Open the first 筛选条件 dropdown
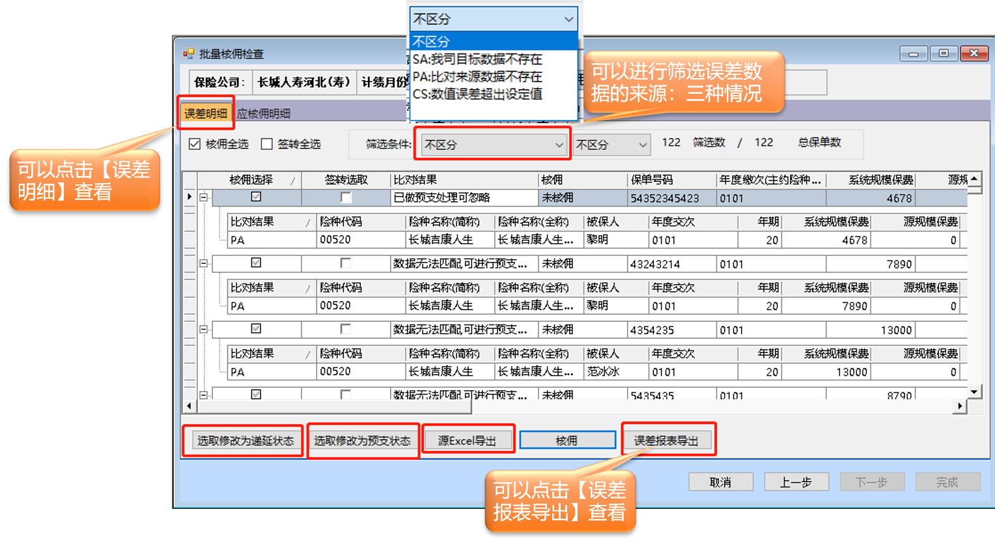The height and width of the screenshot is (544, 995). click(x=493, y=145)
